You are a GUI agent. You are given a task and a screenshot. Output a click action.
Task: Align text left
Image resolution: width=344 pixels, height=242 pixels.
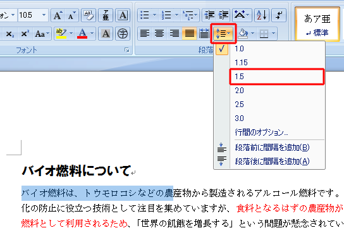point(145,34)
